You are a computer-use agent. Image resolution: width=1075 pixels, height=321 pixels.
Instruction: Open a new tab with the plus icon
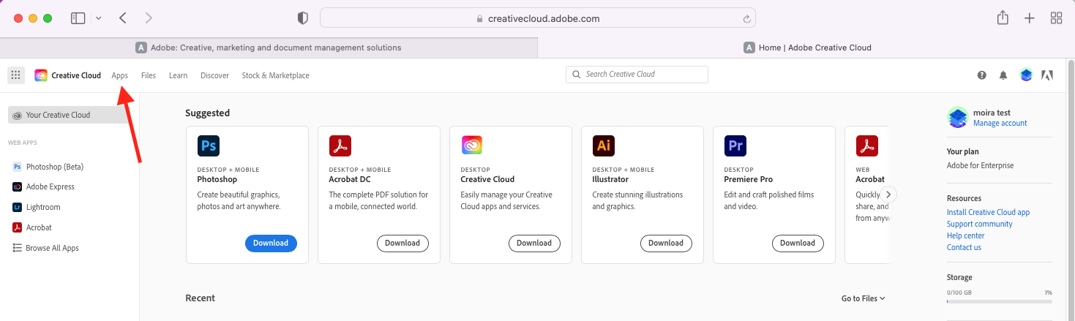coord(1030,18)
